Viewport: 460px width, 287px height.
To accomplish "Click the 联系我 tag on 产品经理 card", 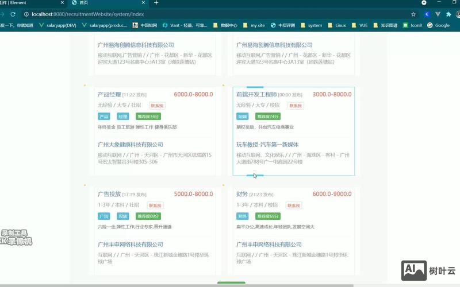I will tap(157, 106).
